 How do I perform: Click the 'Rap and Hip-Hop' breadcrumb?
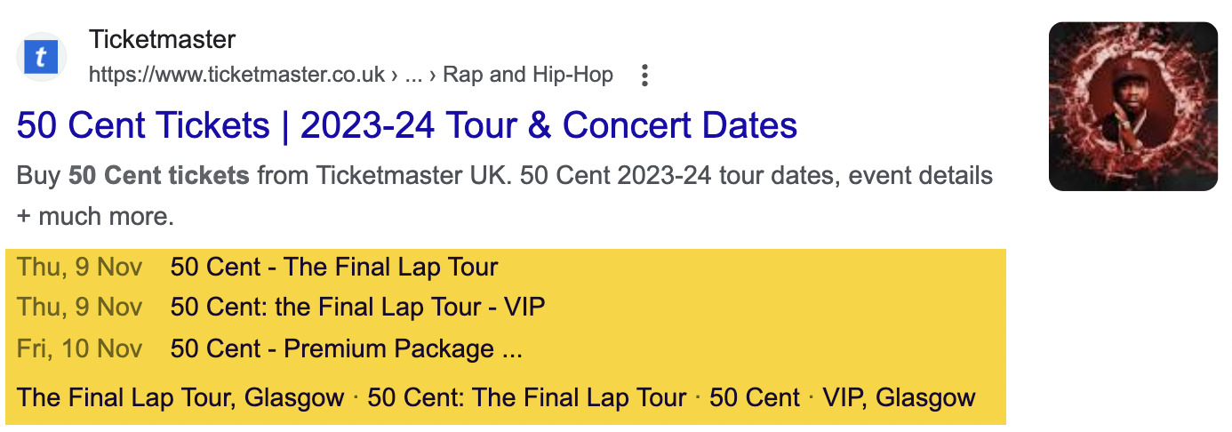pyautogui.click(x=528, y=76)
